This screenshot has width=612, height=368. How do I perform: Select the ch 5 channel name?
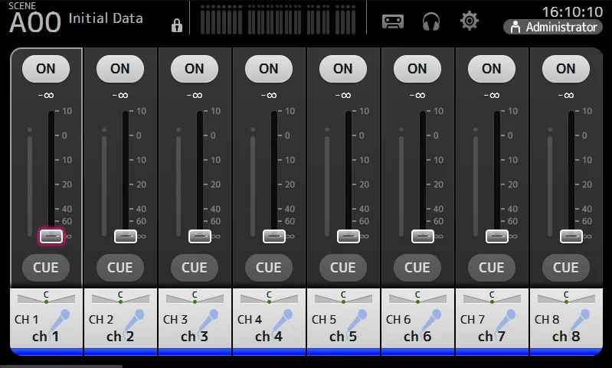click(343, 337)
